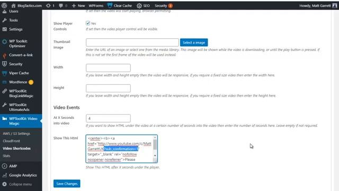Open the CloudFront submenu
Image resolution: width=339 pixels, height=191 pixels.
[12, 141]
